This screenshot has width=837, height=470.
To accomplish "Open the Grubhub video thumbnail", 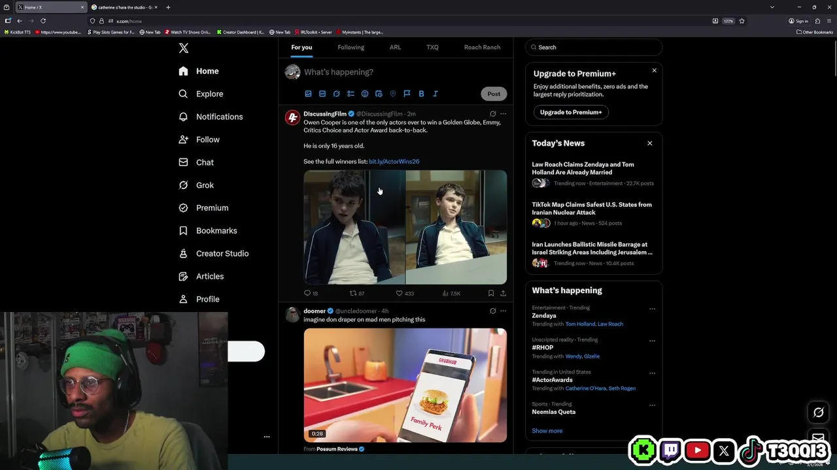I will tap(405, 385).
